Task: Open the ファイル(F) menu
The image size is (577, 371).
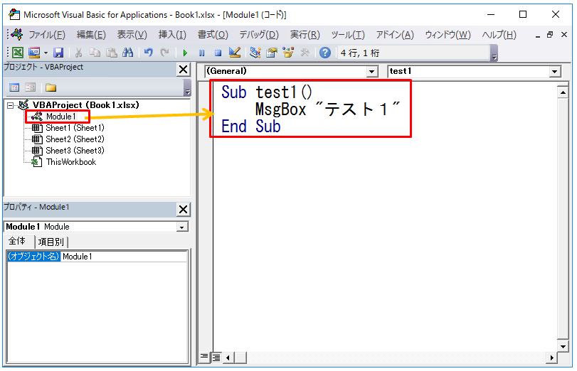Action: click(x=47, y=35)
